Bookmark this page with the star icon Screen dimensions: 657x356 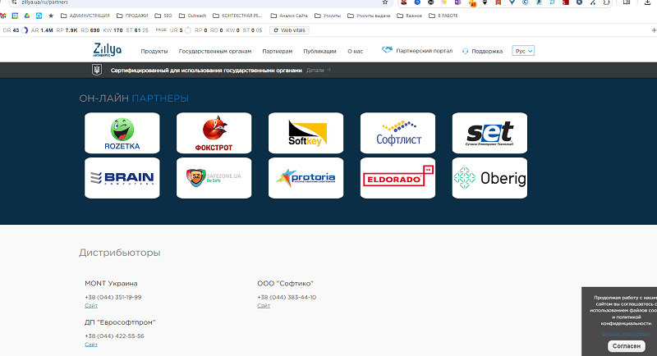tap(385, 2)
